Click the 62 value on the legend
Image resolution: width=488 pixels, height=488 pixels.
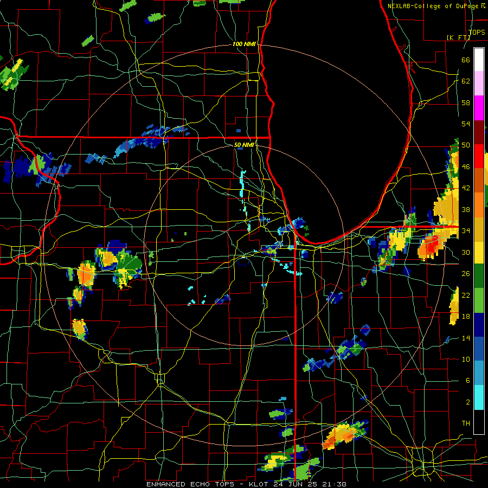coord(466,81)
